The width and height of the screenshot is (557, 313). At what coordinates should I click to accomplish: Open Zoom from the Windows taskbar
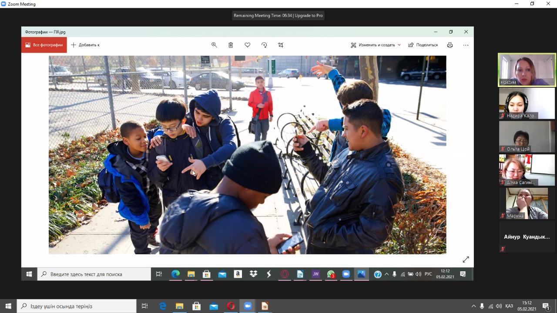248,306
